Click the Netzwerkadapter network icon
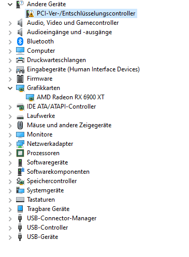This screenshot has width=189, height=257. pos(20,144)
